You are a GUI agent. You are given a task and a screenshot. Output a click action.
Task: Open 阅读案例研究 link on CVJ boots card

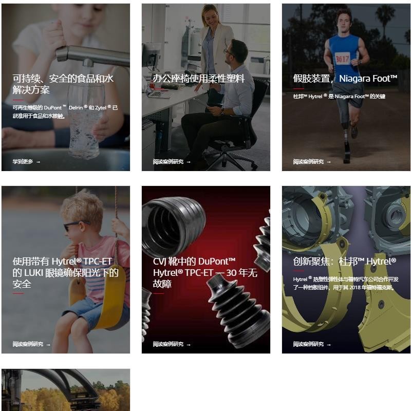coord(168,344)
